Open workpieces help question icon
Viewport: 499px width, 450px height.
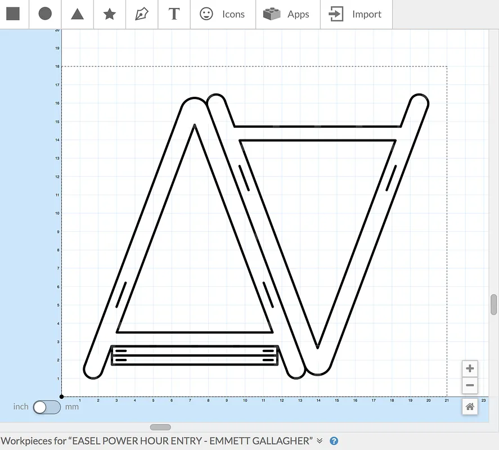tap(334, 441)
